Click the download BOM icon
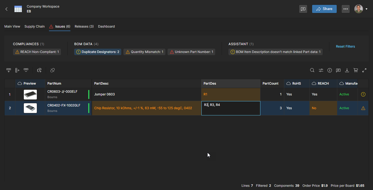This screenshot has width=373, height=190. 347,70
